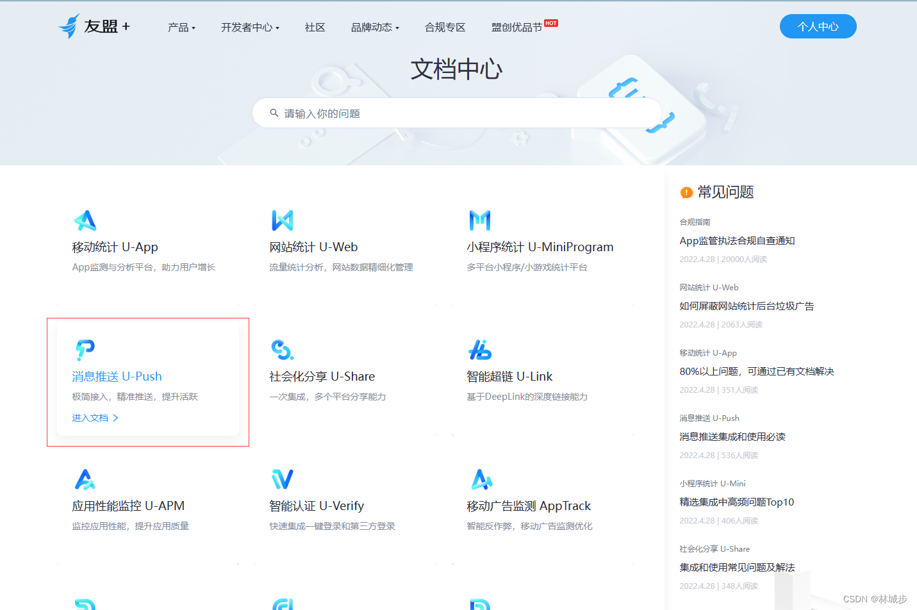Open the 移动广告监测 AppTrack title
This screenshot has width=917, height=610.
[529, 506]
